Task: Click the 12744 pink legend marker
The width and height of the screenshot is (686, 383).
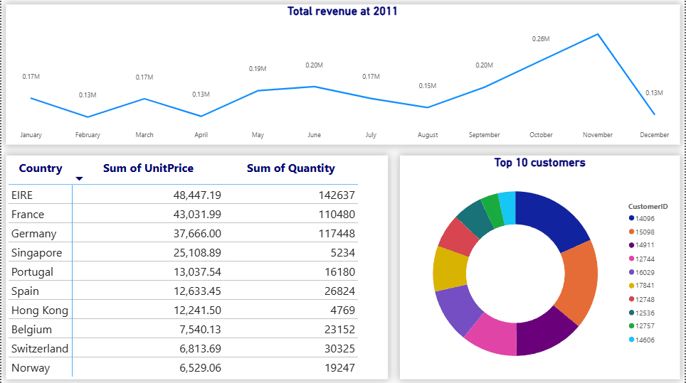Action: pyautogui.click(x=631, y=259)
